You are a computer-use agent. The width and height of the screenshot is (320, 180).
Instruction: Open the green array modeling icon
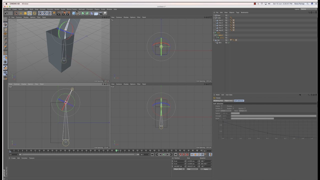[x=87, y=13]
